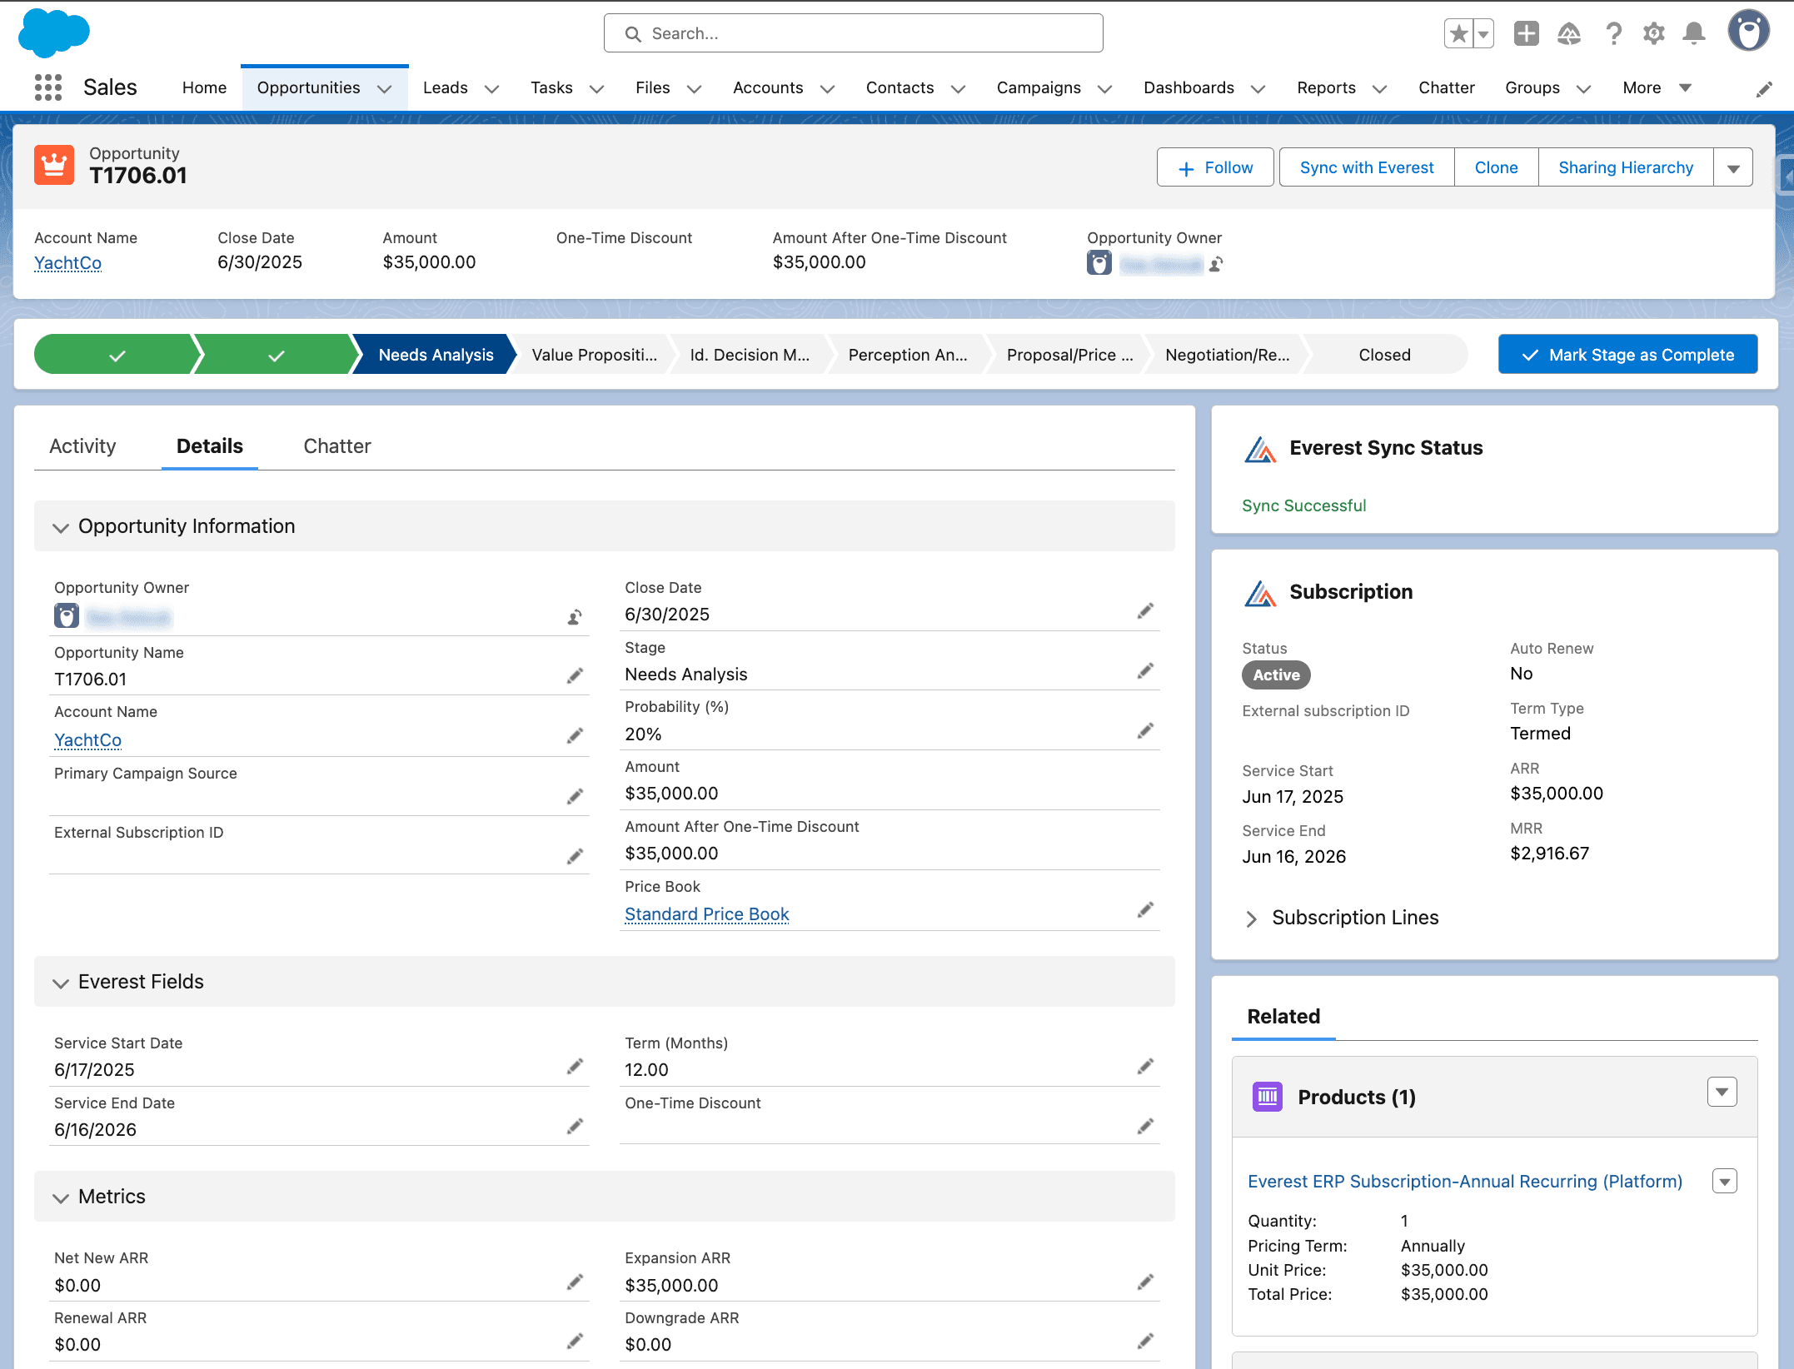Open the Leads tab dropdown chevron
The height and width of the screenshot is (1369, 1794).
[491, 89]
